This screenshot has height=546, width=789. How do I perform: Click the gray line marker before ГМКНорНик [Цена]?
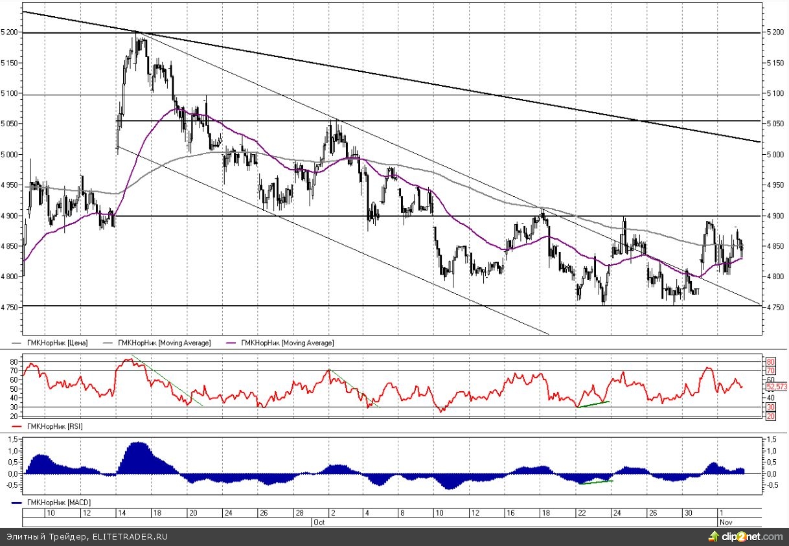(x=17, y=343)
